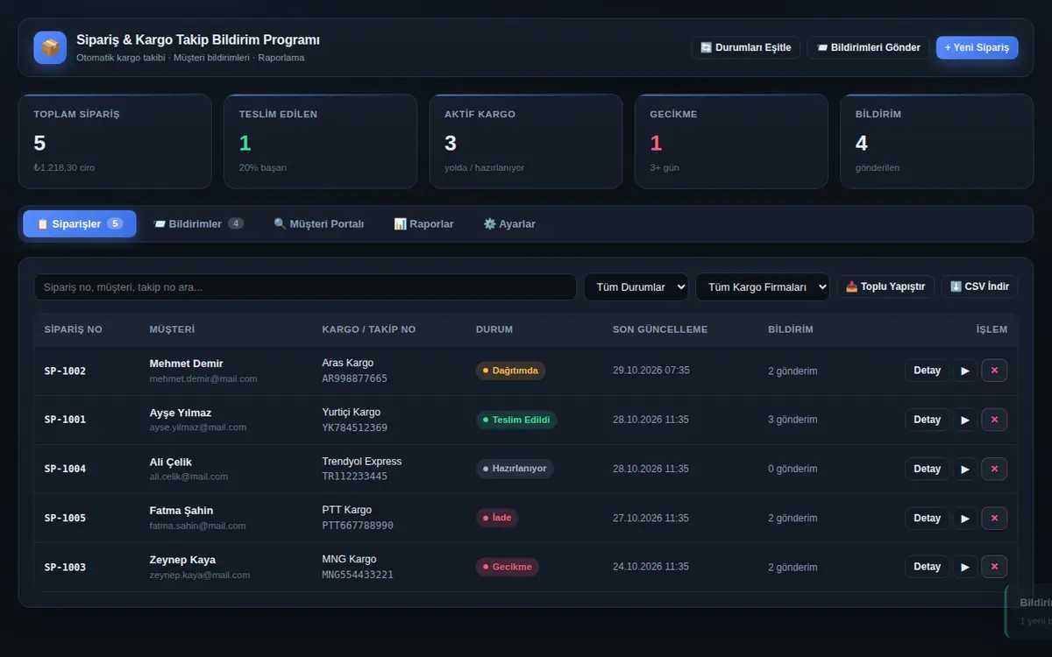Click the Gecikme stat card
This screenshot has height=657, width=1052.
(x=731, y=141)
